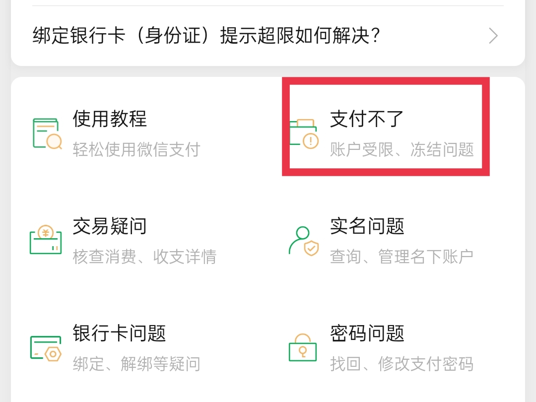Choose the 密码问题 heading
The width and height of the screenshot is (536, 402).
tap(367, 334)
